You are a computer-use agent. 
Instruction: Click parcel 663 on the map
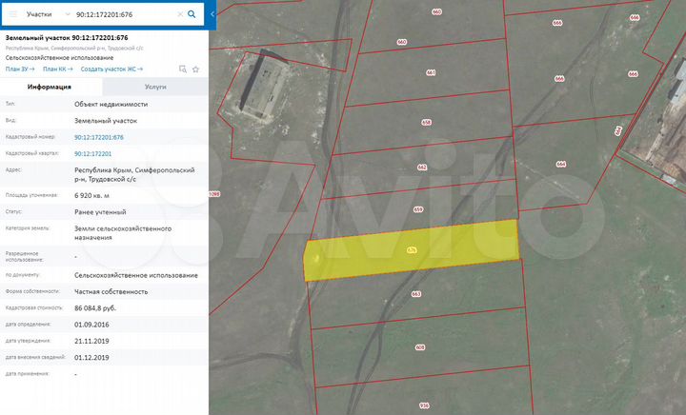416,294
